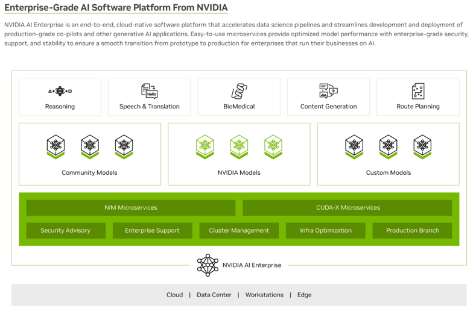Select the middle Community Models hexagon icon
Screen dimensions: 476x314
click(90, 147)
